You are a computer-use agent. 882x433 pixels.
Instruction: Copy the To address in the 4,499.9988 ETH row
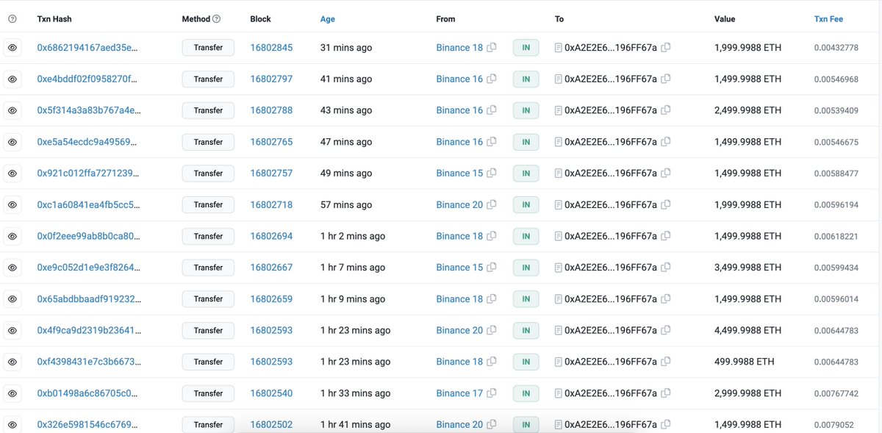666,331
